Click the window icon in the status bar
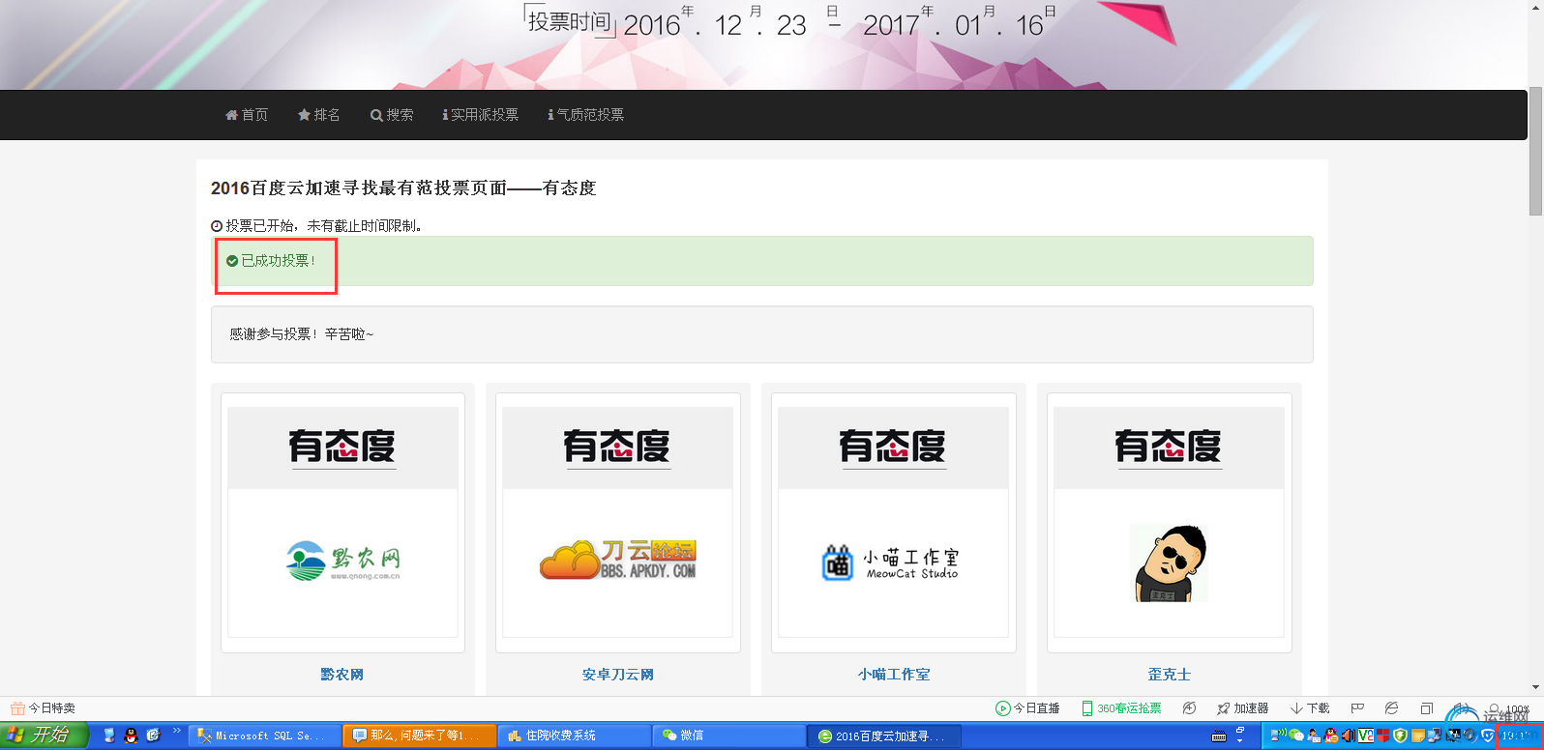 pos(1426,708)
